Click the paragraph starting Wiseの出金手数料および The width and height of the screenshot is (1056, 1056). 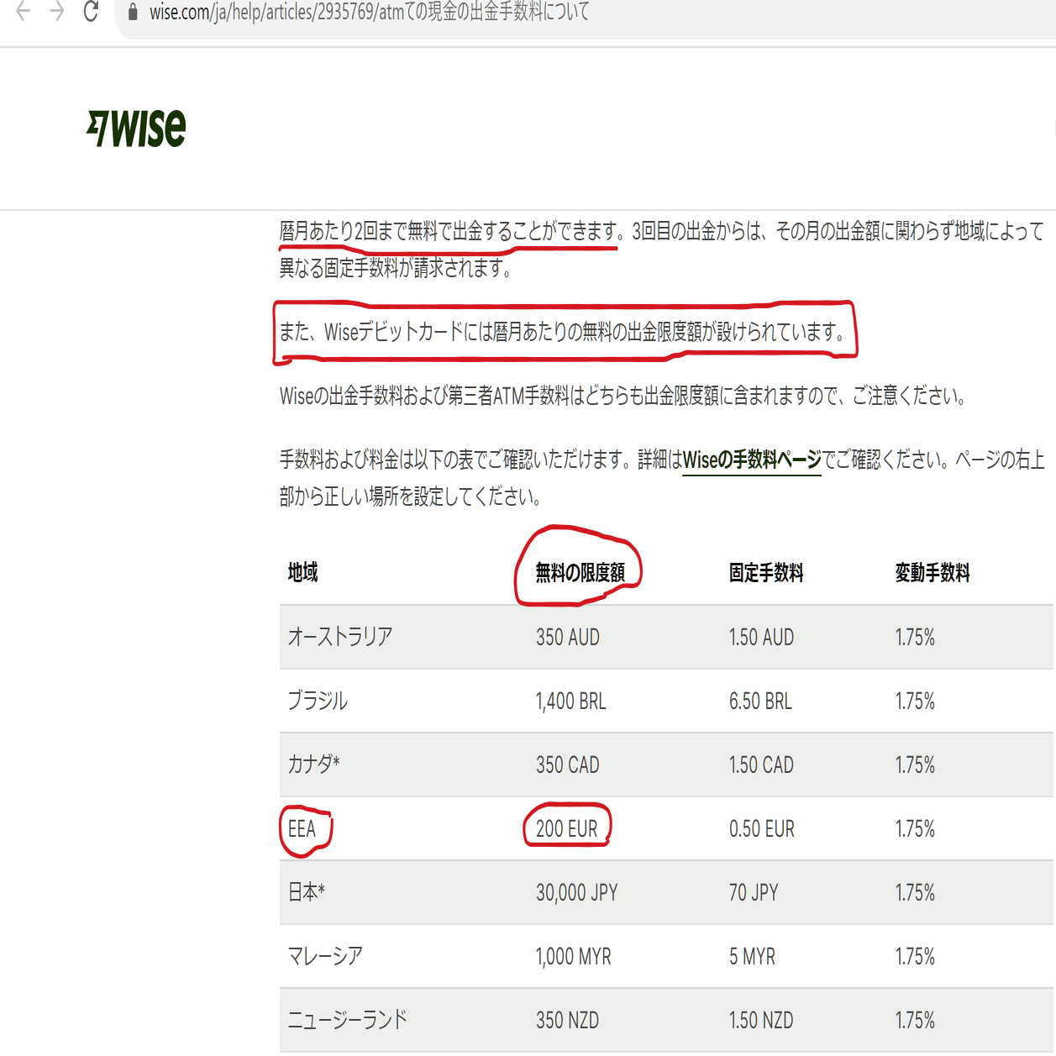click(x=623, y=396)
